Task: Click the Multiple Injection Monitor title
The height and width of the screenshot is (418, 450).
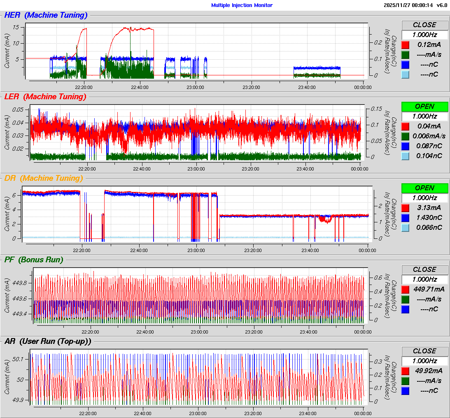Action: 242,5
